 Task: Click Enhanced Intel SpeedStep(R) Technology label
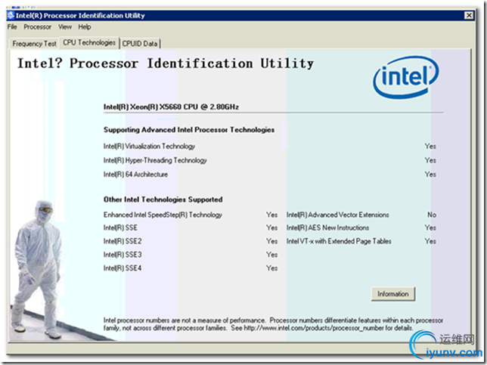[163, 215]
